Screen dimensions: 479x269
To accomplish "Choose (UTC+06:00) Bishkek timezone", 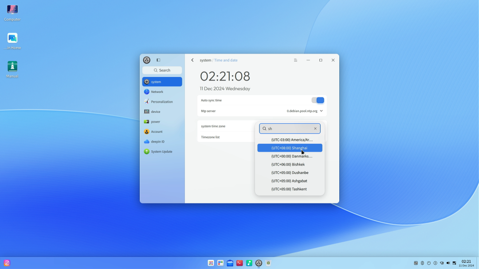I will click(x=290, y=164).
